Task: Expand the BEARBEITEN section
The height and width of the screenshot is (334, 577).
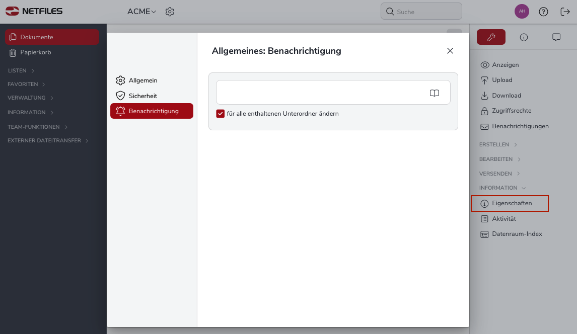Action: (x=500, y=159)
